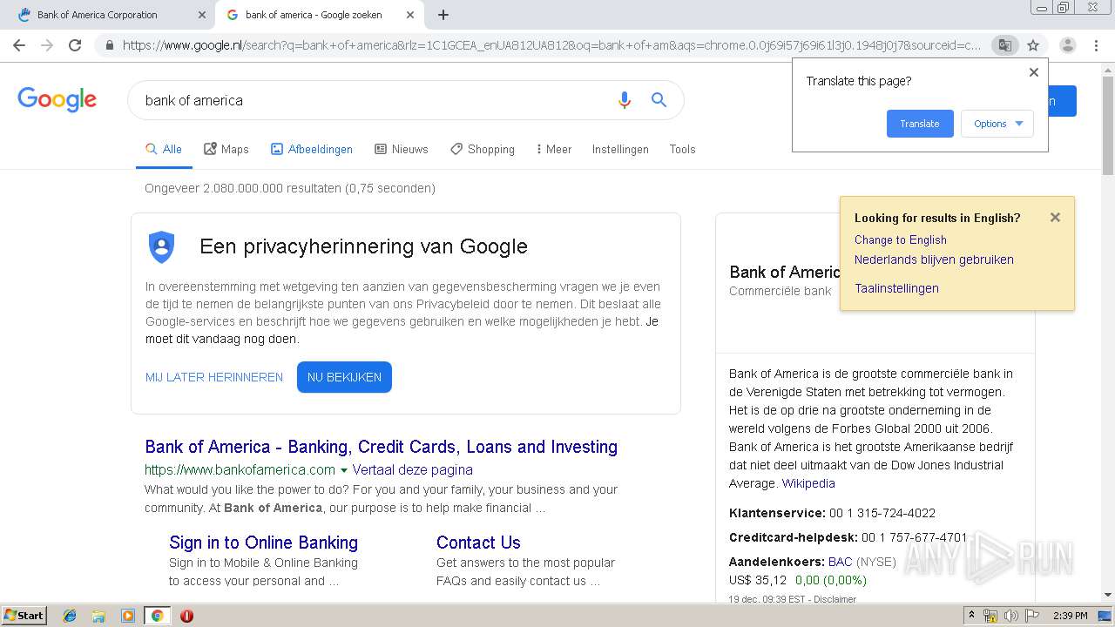Open the Tools search option

[x=682, y=149]
